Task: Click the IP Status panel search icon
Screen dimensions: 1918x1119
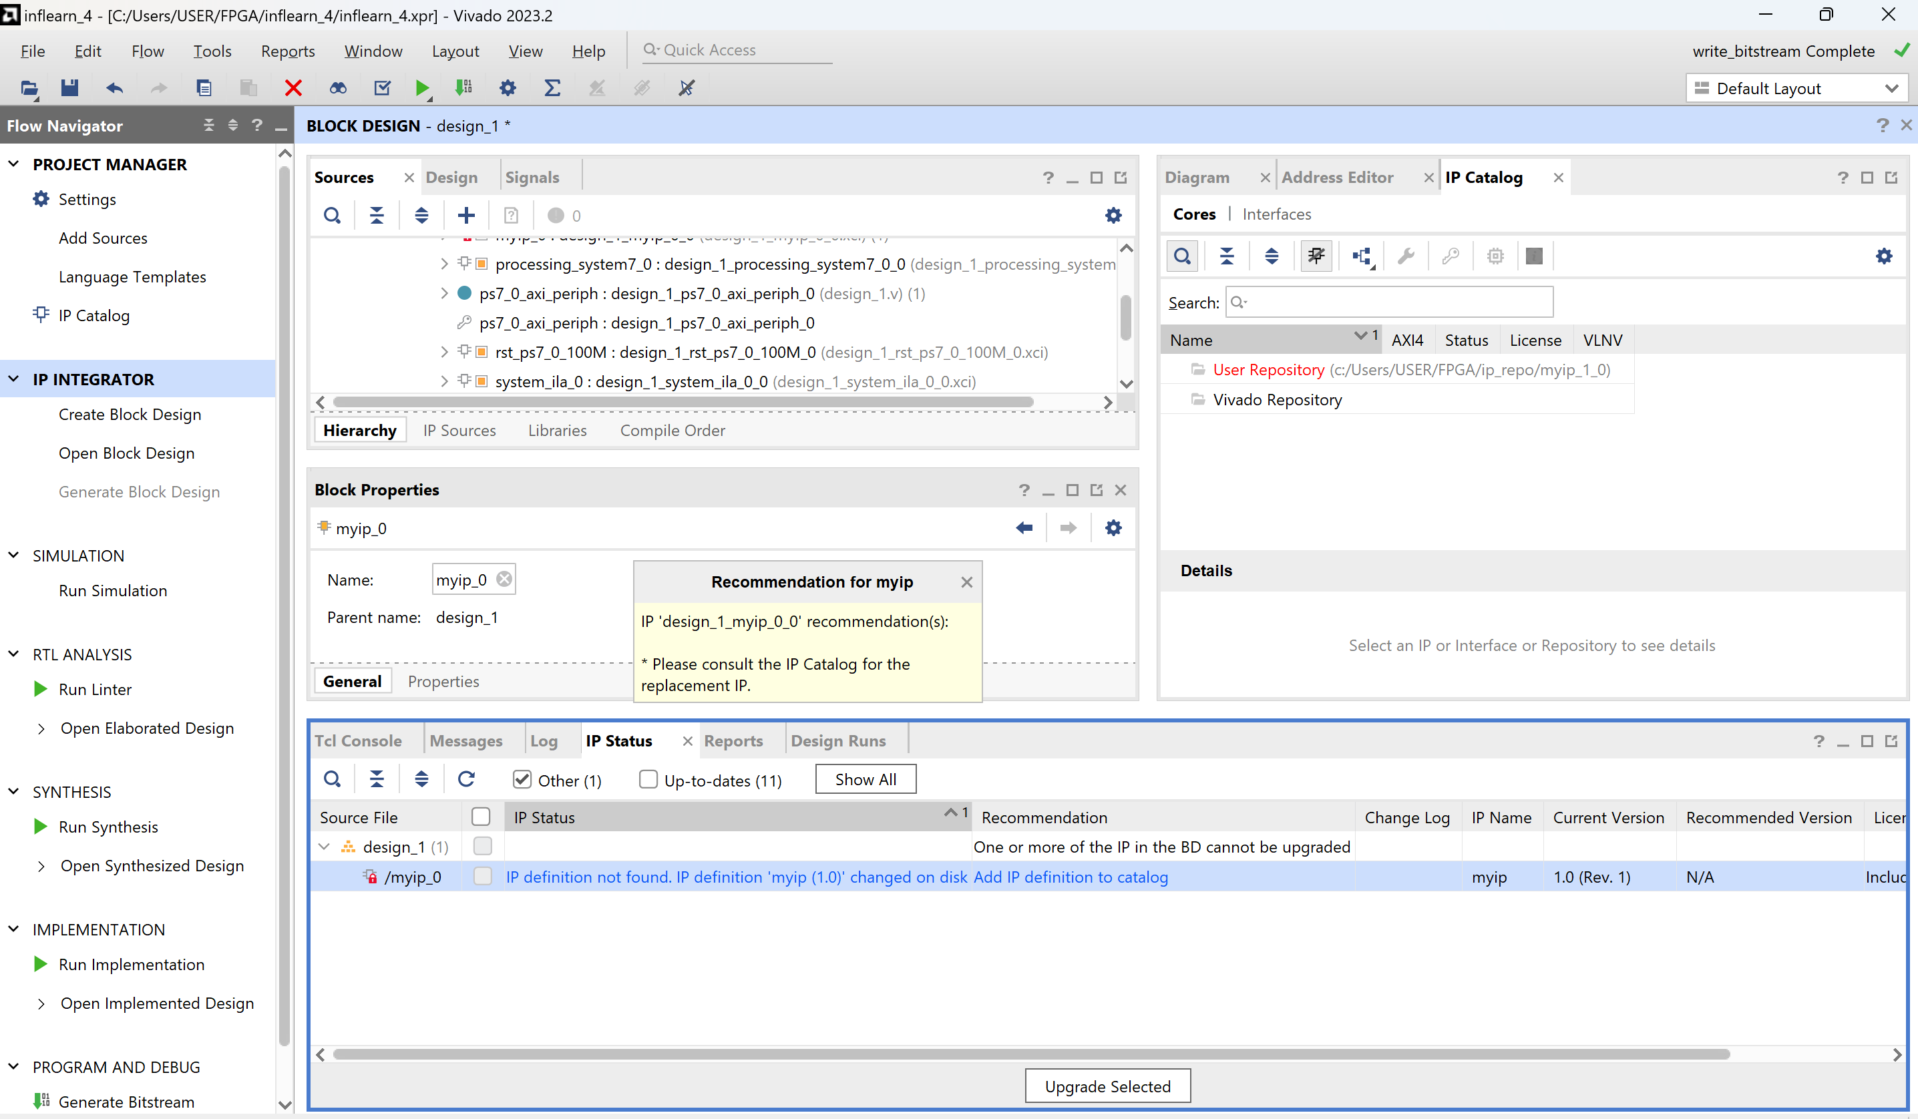Action: click(332, 779)
